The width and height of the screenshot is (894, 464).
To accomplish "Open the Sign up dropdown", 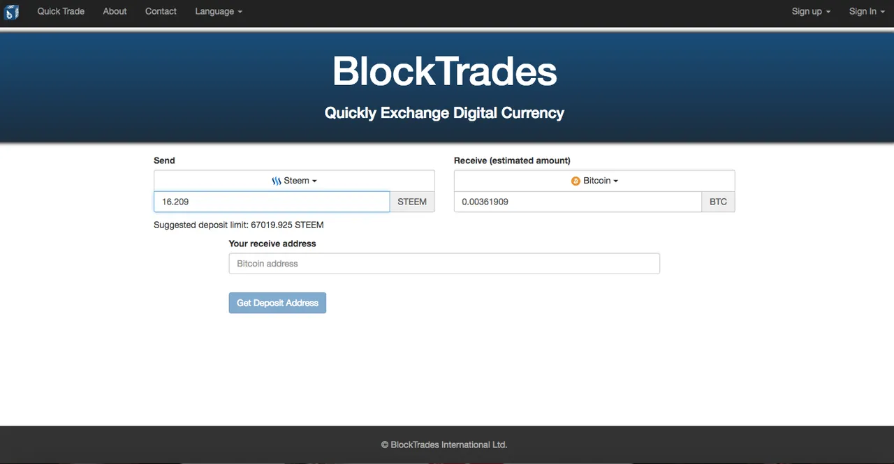I will coord(811,11).
